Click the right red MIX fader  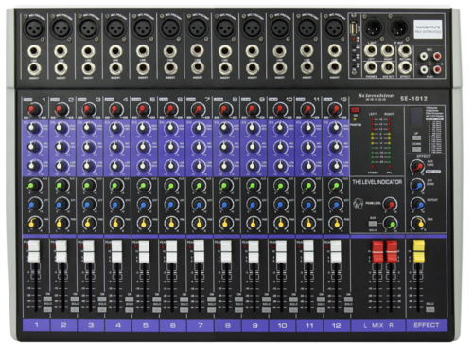coord(392,252)
